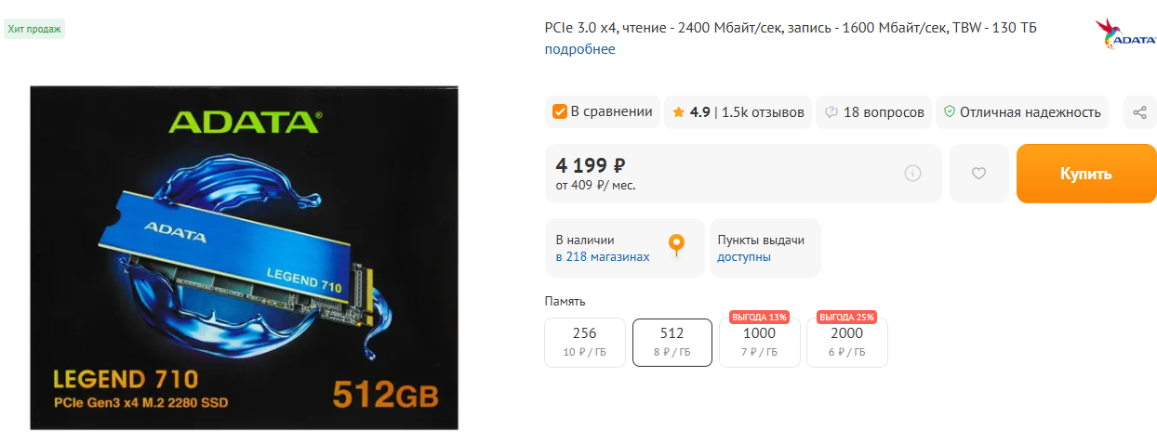The width and height of the screenshot is (1157, 442).
Task: Uncheck the 'В сравнении' compare checkbox
Action: point(560,112)
